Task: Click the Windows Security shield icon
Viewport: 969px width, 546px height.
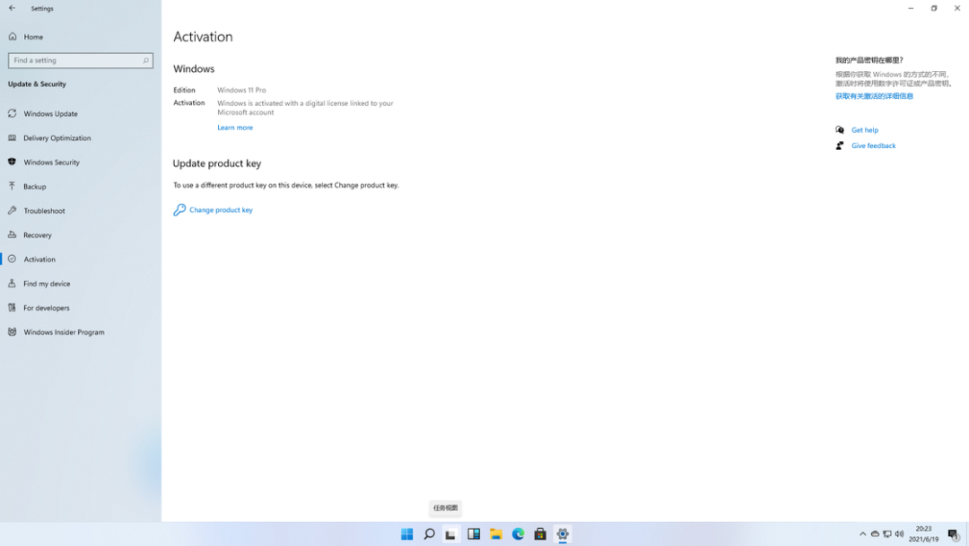Action: click(12, 162)
